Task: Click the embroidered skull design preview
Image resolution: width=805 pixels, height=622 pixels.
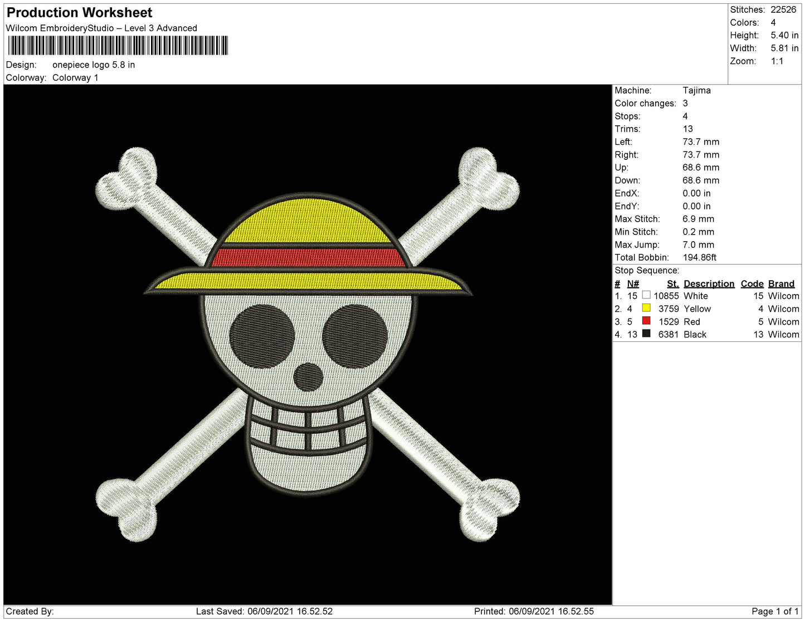Action: pyautogui.click(x=308, y=344)
